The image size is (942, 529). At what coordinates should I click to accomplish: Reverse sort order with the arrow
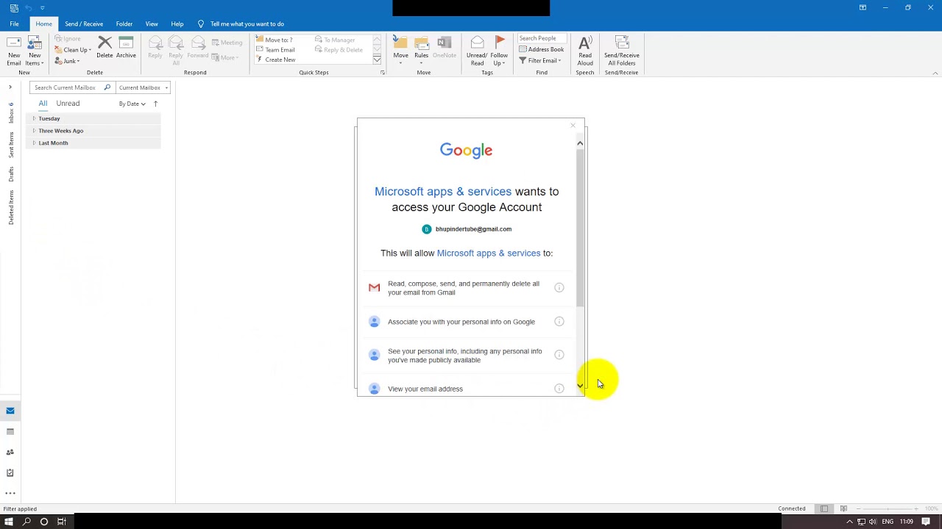155,104
